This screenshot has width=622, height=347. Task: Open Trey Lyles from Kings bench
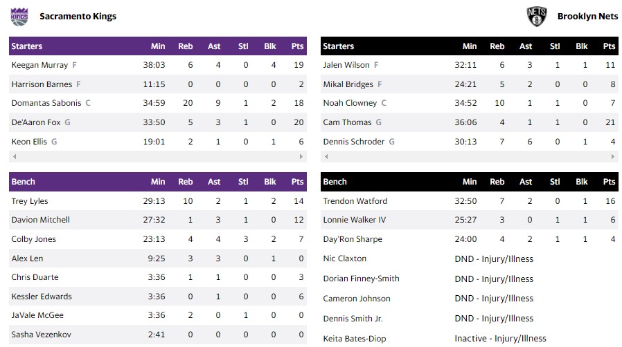pos(30,201)
